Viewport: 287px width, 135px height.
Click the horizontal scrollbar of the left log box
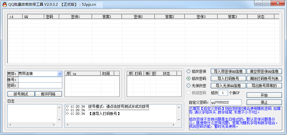[32, 125]
